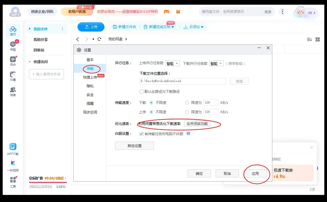The height and width of the screenshot is (202, 327).
Task: Click the 去关闭该功能 button
Action: tap(197, 124)
